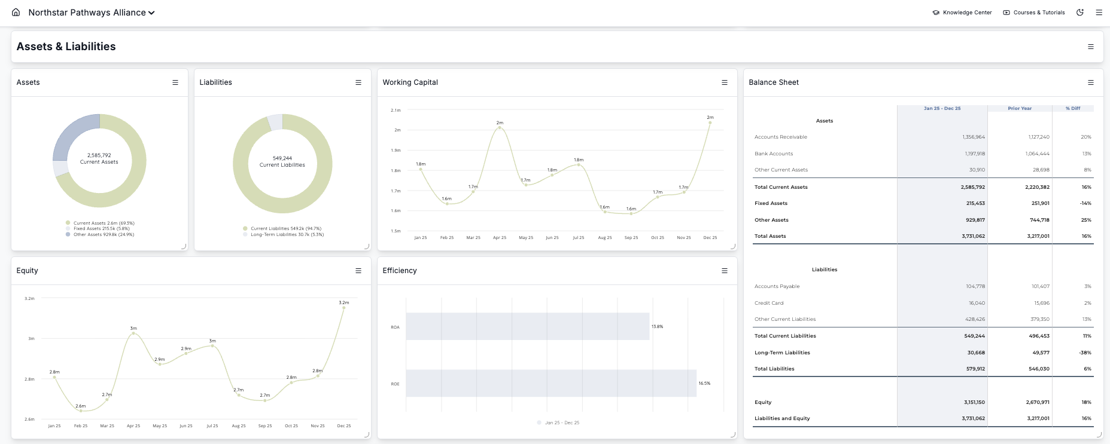Open the Working Capital panel menu
The height and width of the screenshot is (444, 1110).
tap(725, 82)
